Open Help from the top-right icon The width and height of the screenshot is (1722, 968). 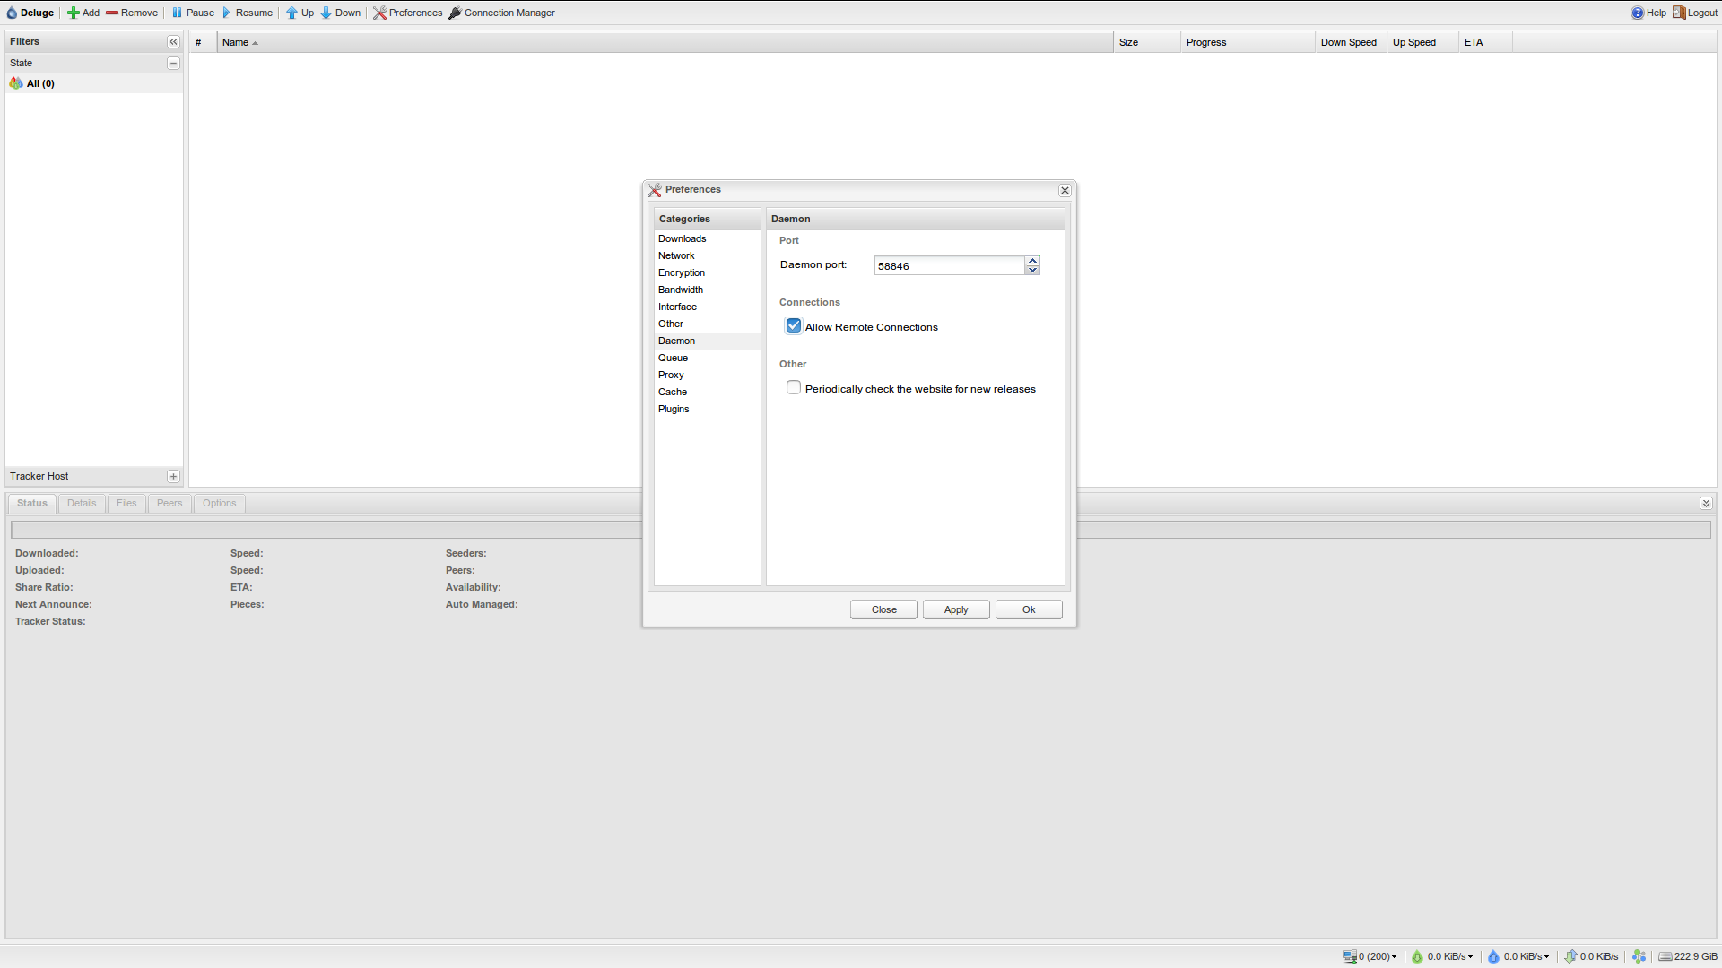1637,13
